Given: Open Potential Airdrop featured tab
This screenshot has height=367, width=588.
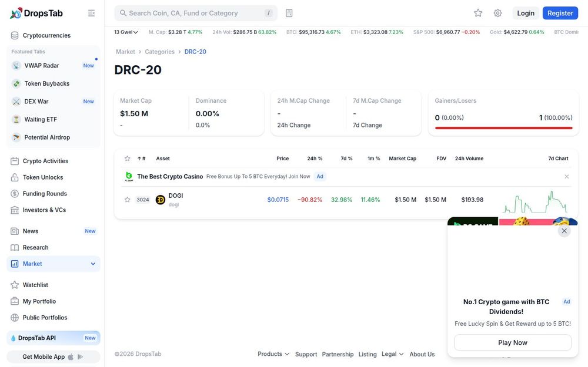Looking at the screenshot, I should point(54,137).
